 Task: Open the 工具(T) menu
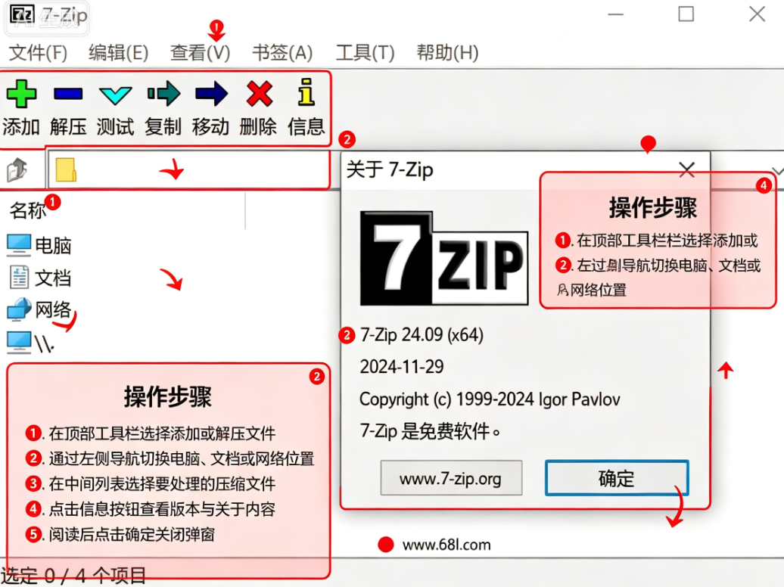[x=365, y=52]
